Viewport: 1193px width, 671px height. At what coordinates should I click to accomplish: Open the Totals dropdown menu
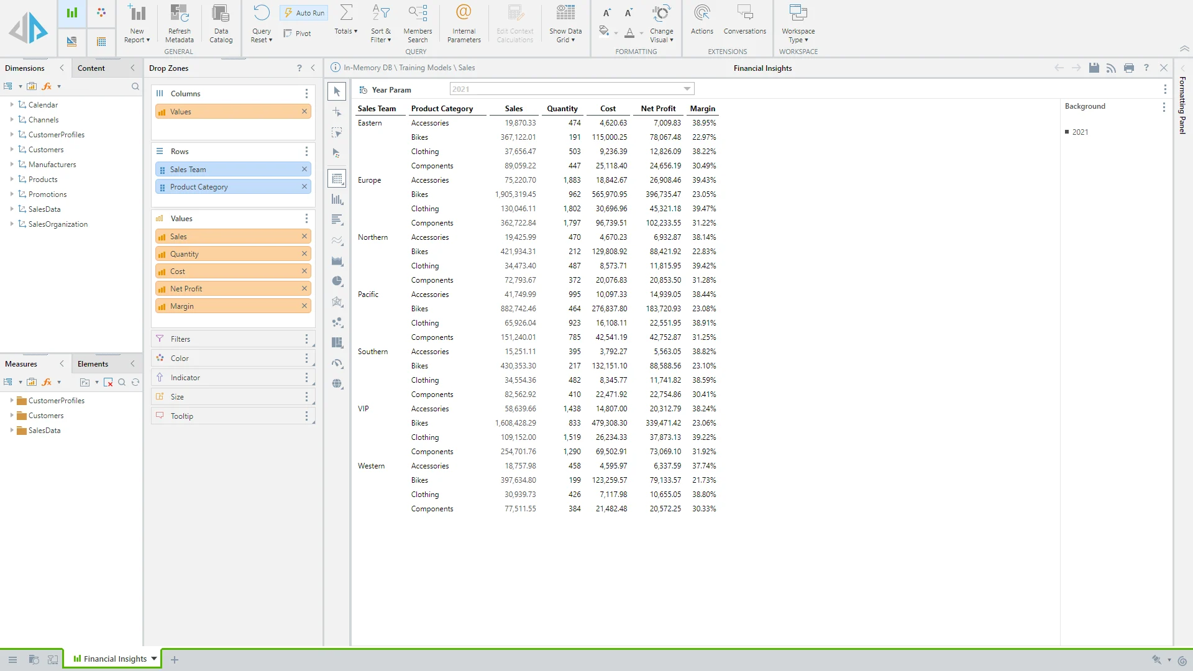click(346, 31)
